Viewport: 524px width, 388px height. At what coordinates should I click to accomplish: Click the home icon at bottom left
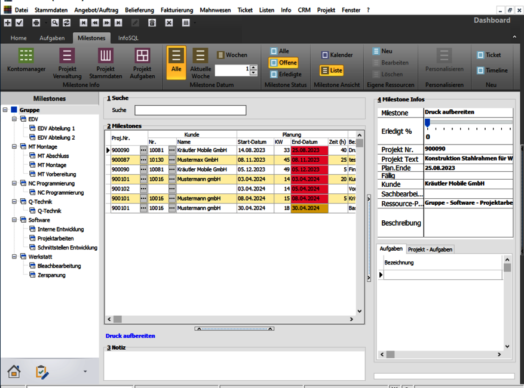(14, 371)
